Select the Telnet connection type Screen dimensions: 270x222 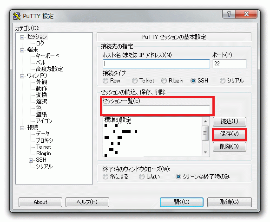click(x=135, y=81)
